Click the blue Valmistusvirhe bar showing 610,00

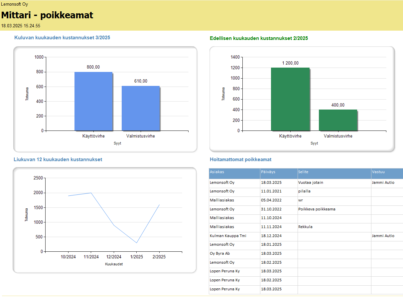tap(141, 108)
